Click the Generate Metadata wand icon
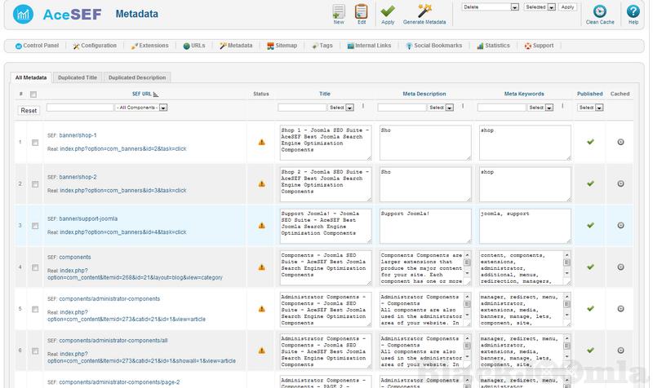 [x=424, y=11]
